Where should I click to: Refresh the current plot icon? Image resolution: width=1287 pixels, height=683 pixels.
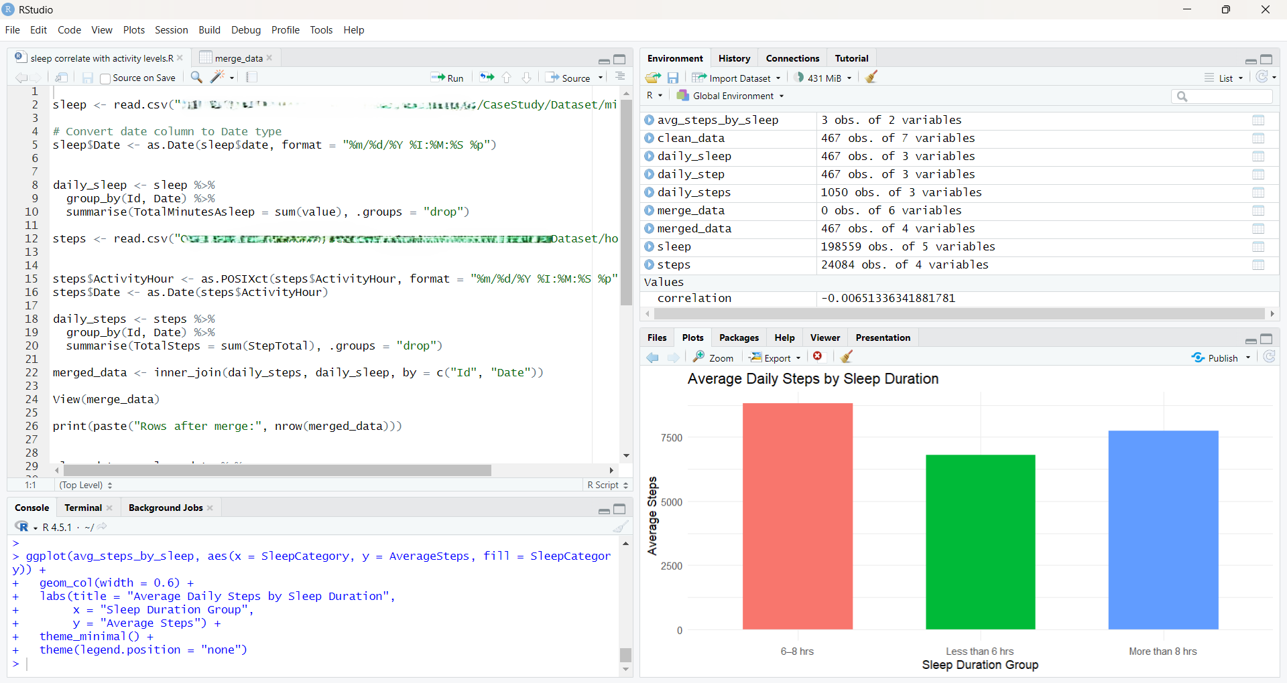[x=1269, y=357]
